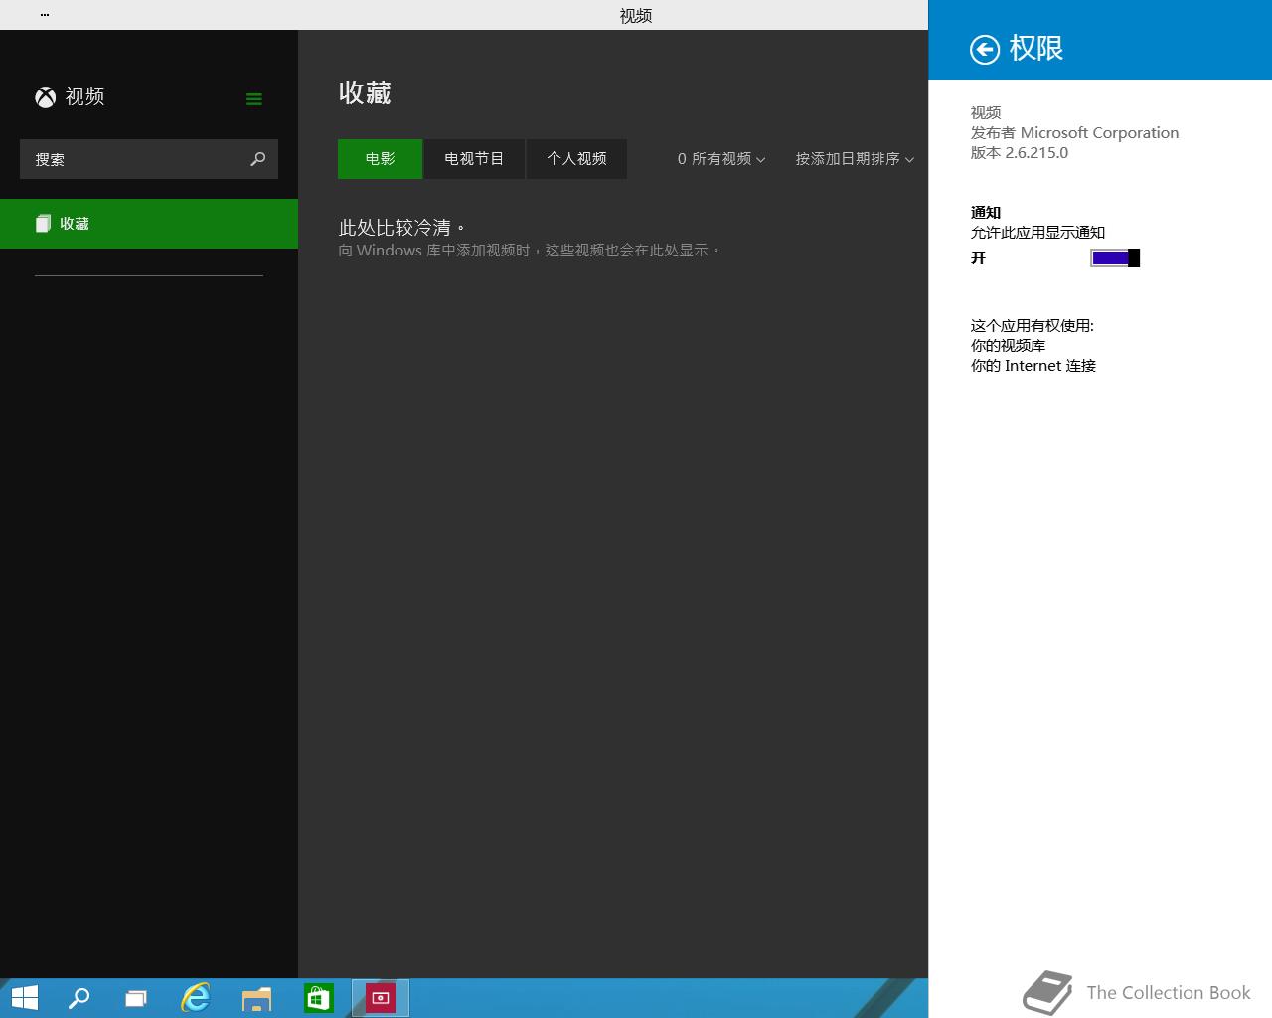Click the back arrow in 权限 panel
This screenshot has width=1272, height=1018.
pos(984,50)
